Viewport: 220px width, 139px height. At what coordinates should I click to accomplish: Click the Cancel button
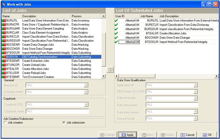(x=187, y=135)
